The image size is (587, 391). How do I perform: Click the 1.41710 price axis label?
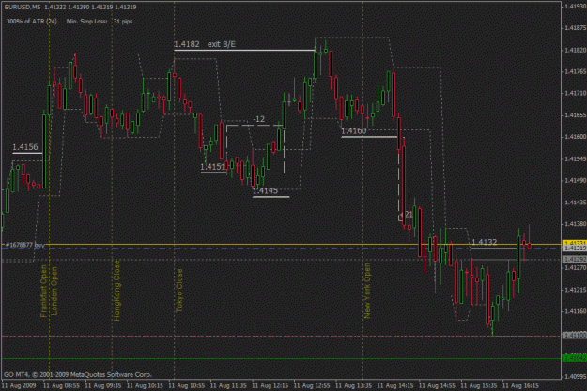point(576,93)
